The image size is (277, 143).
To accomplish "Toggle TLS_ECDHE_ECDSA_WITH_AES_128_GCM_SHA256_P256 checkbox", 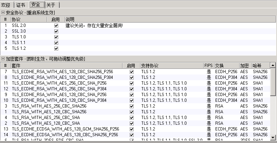I will click(x=131, y=129).
